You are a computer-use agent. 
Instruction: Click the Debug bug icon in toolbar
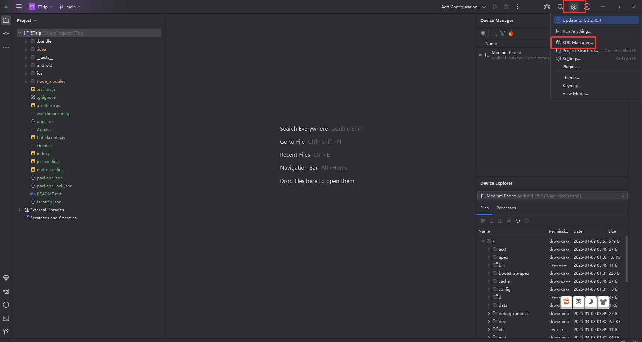[x=506, y=7]
